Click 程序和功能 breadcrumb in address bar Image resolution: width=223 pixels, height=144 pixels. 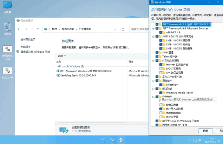68,29
